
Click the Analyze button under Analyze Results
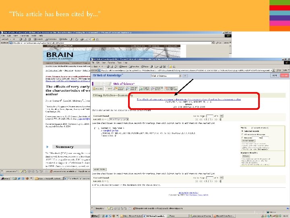point(246,156)
